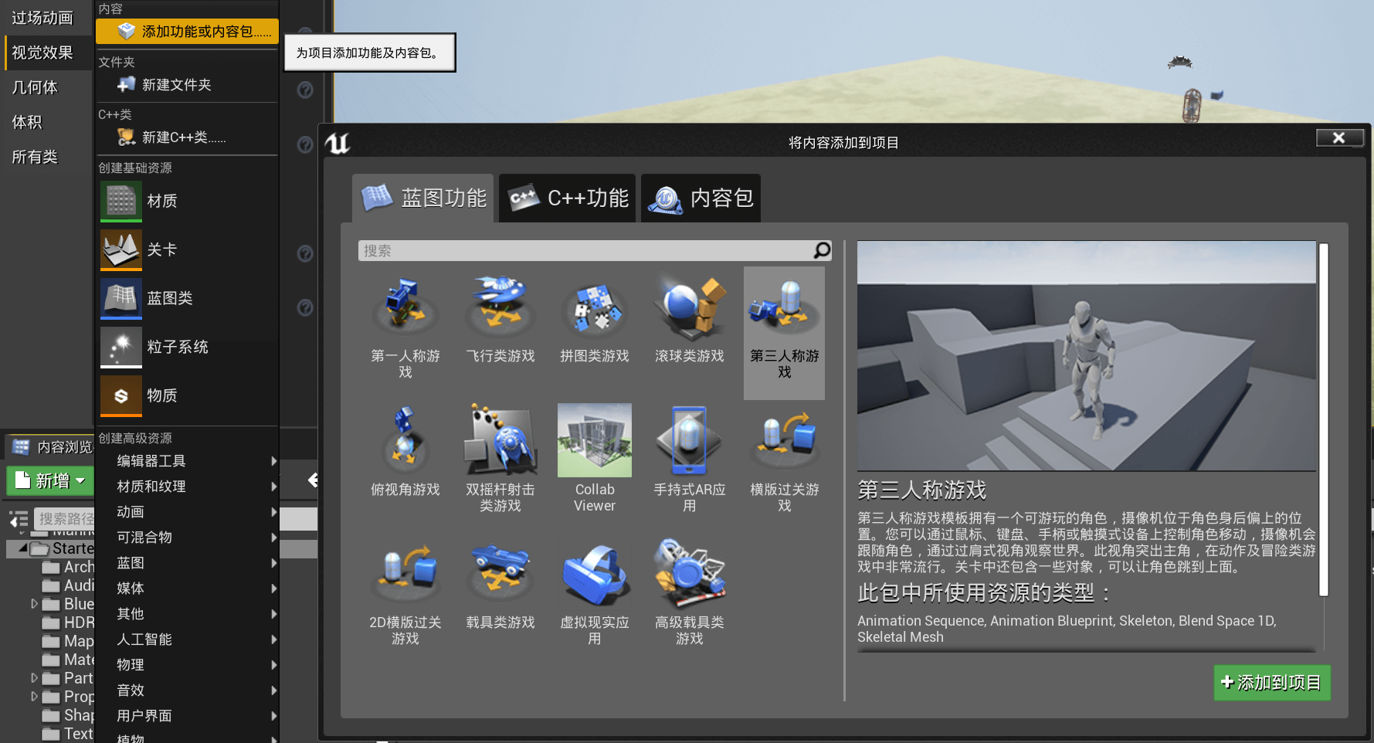The width and height of the screenshot is (1374, 743).
Task: Click the description panel vertical scrollbar
Action: pos(1323,419)
